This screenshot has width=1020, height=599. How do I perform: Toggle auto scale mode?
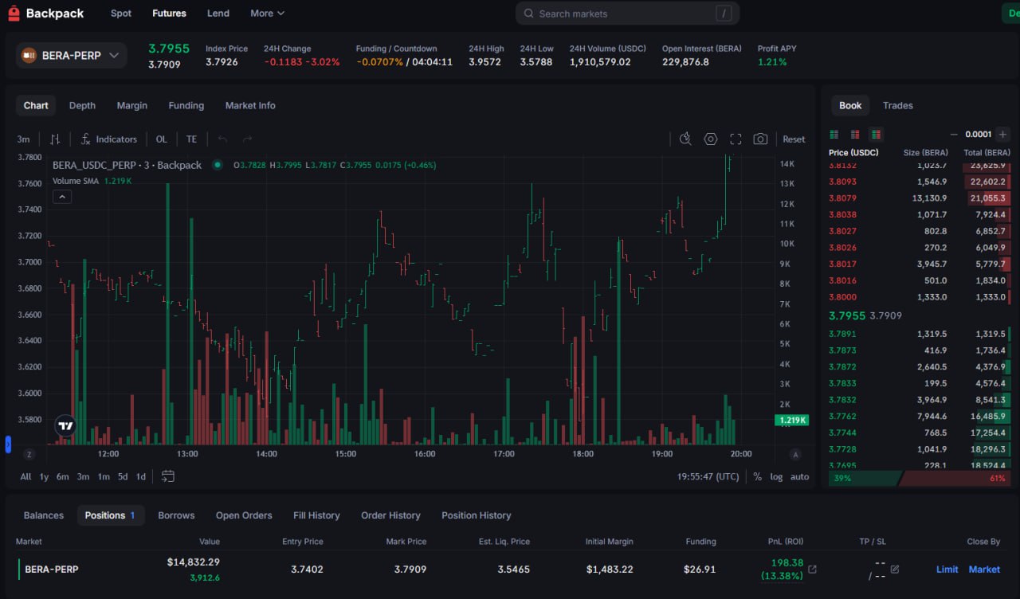click(x=799, y=476)
